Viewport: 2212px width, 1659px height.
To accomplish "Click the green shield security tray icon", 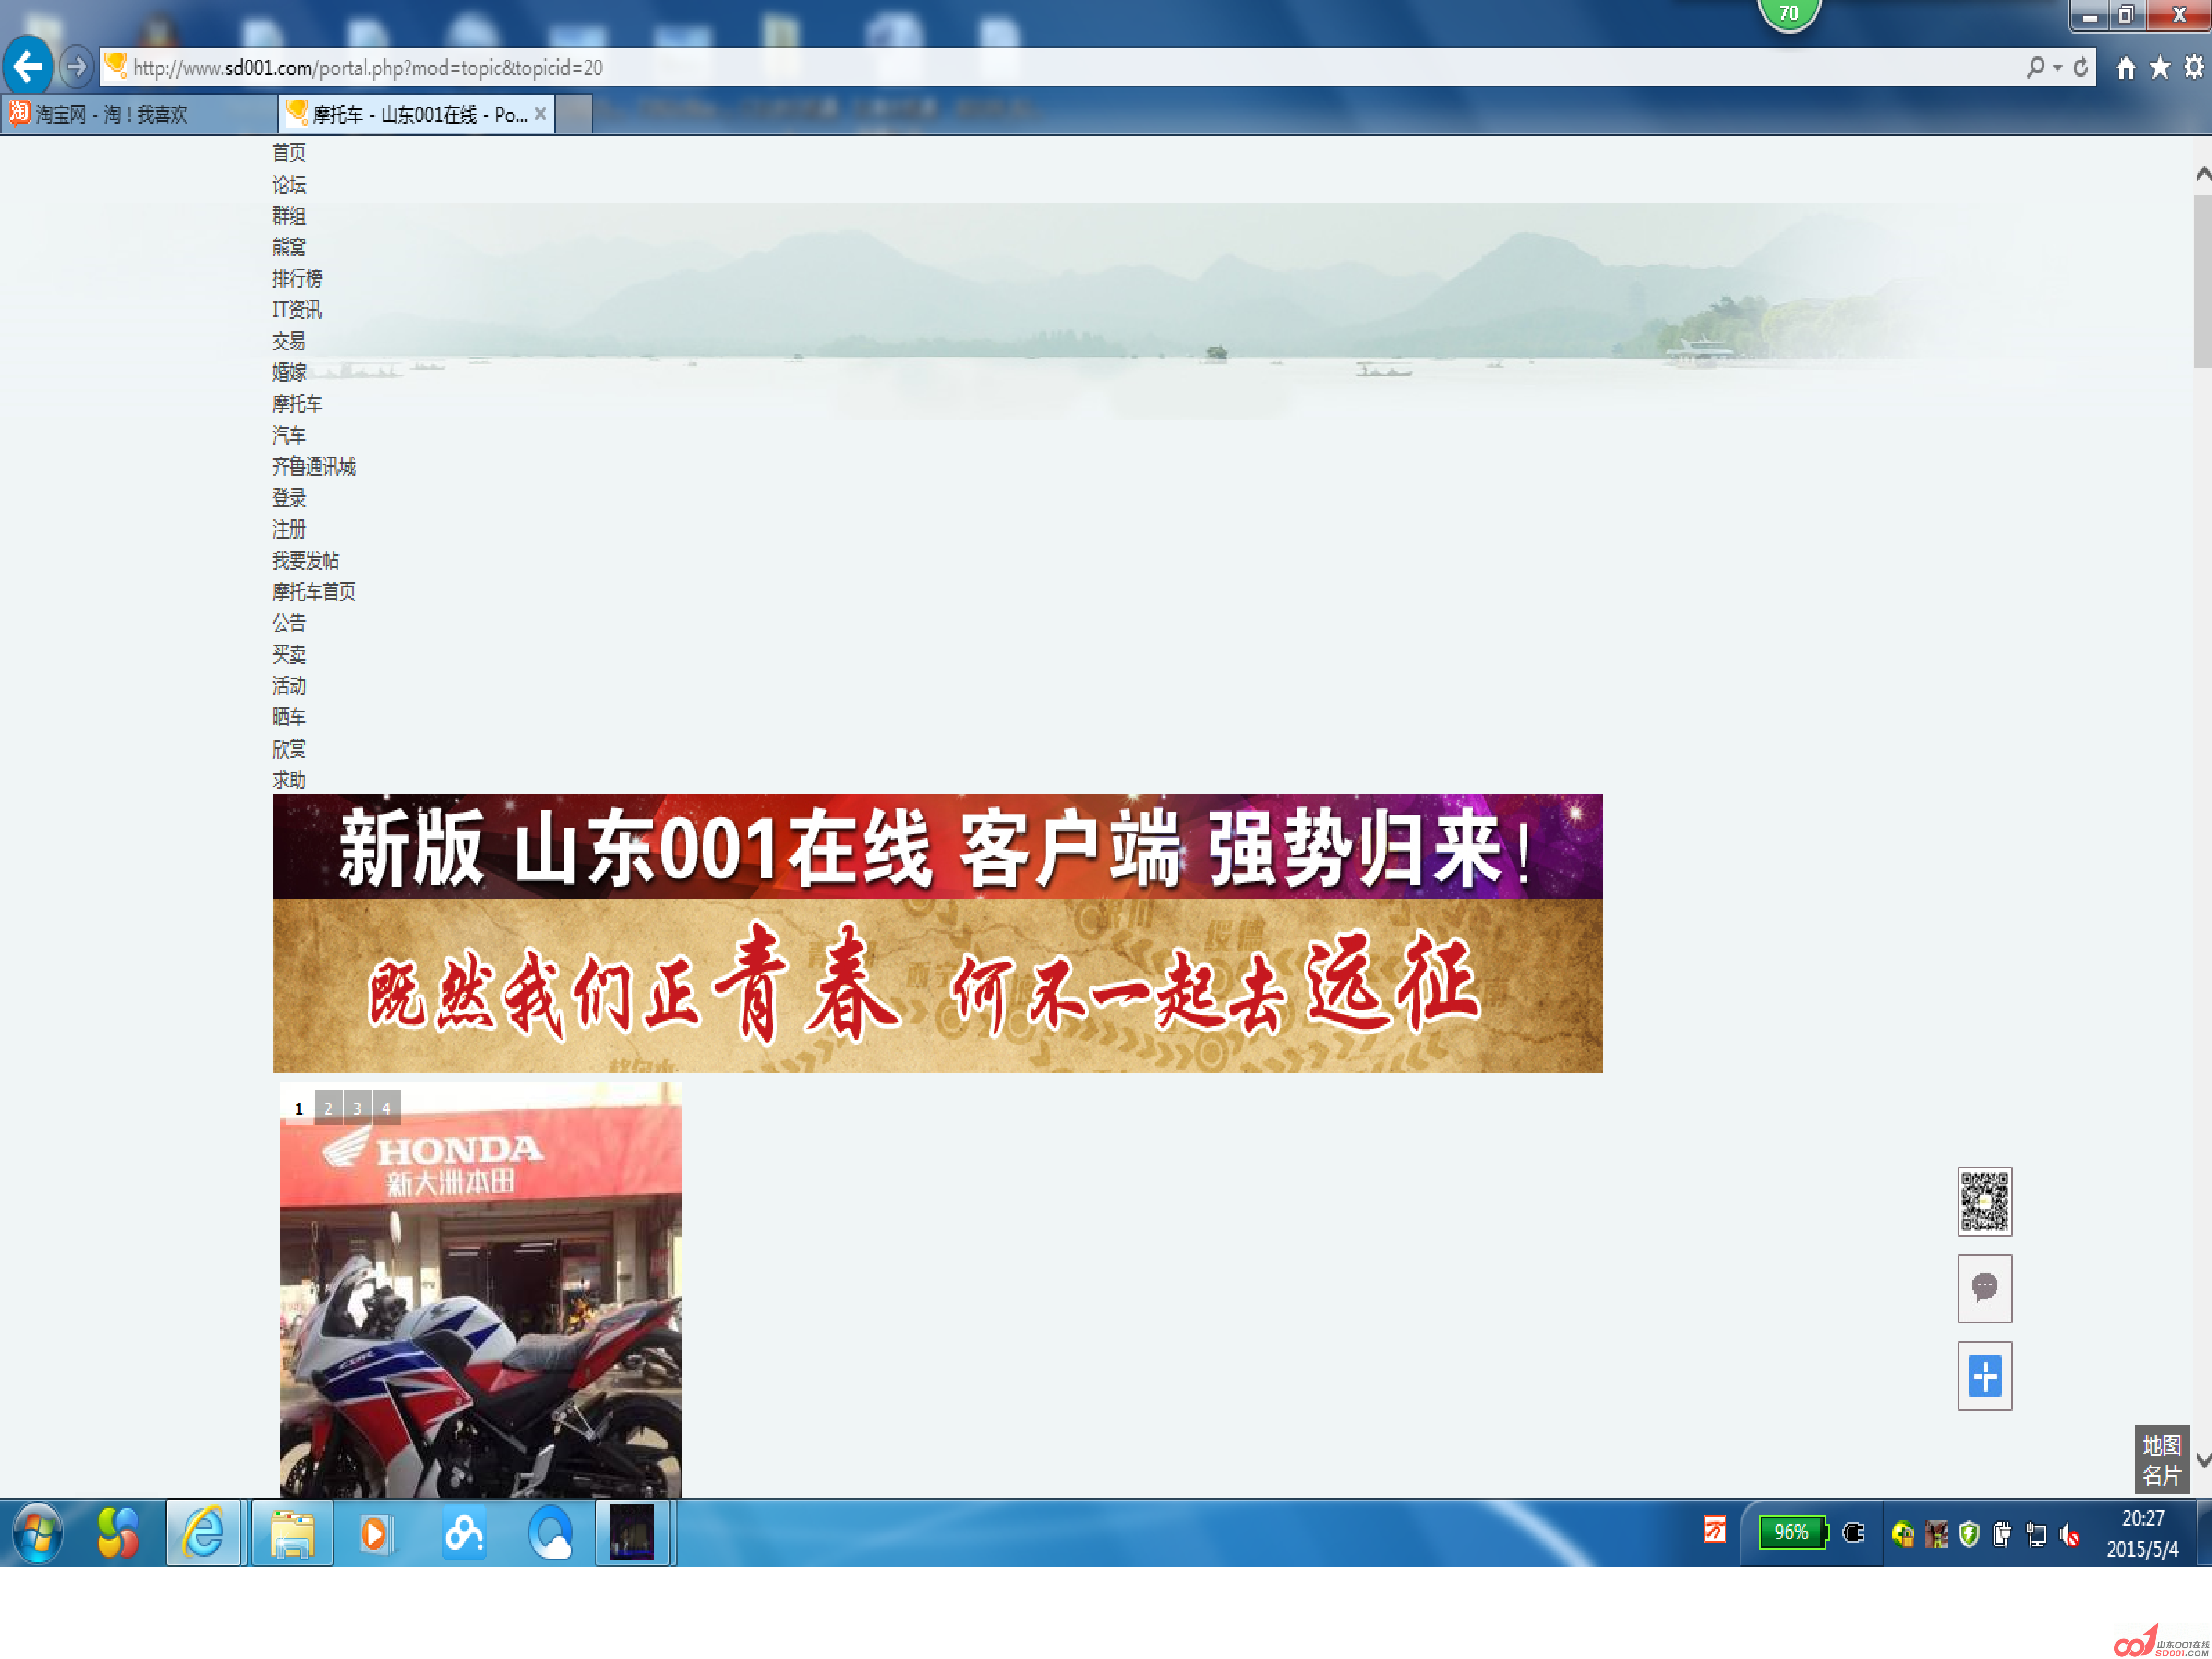I will [1969, 1534].
